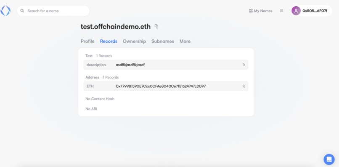Click the 'Address' section heading
Image resolution: width=339 pixels, height=167 pixels.
click(x=92, y=77)
